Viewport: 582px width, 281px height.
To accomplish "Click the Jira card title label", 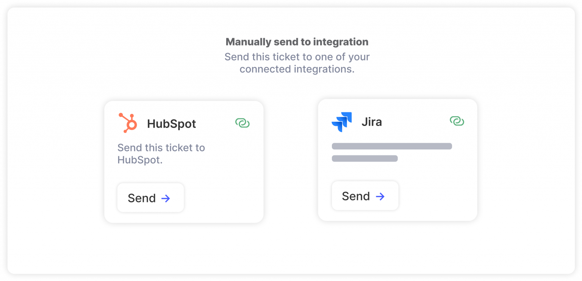I will point(372,122).
